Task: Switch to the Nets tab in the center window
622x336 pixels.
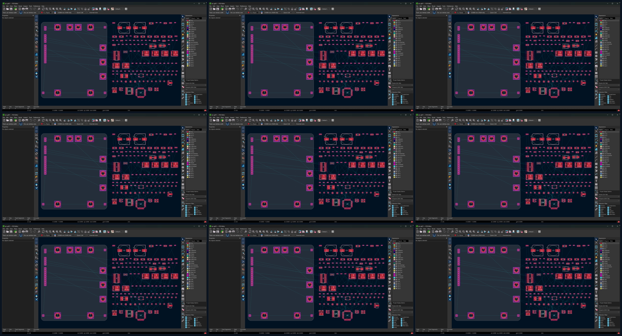Action: tap(405, 130)
